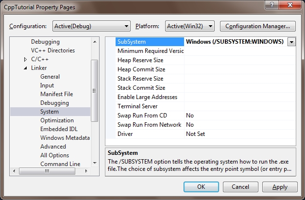305x200 pixels.
Task: Select VC++ Directories in tree
Action: (53, 50)
